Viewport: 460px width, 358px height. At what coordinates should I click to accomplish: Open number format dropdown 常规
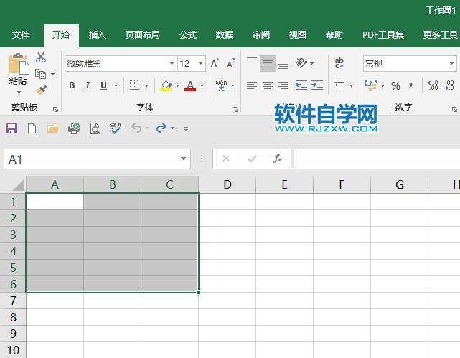[451, 63]
